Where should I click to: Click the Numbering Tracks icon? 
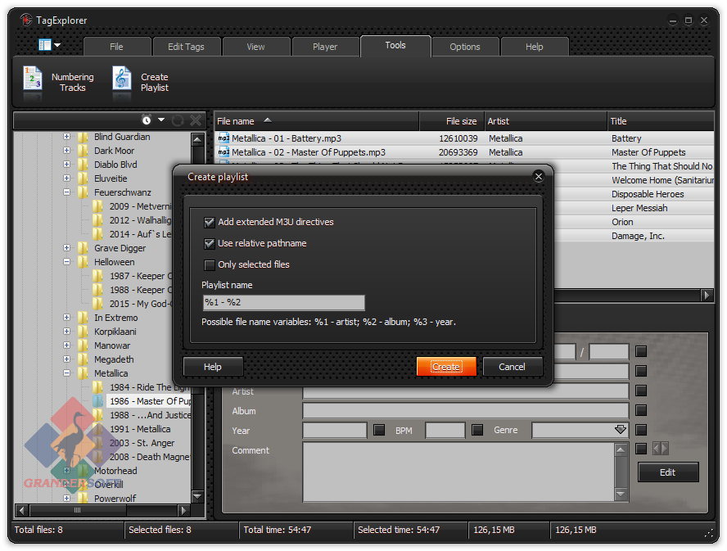tap(33, 80)
